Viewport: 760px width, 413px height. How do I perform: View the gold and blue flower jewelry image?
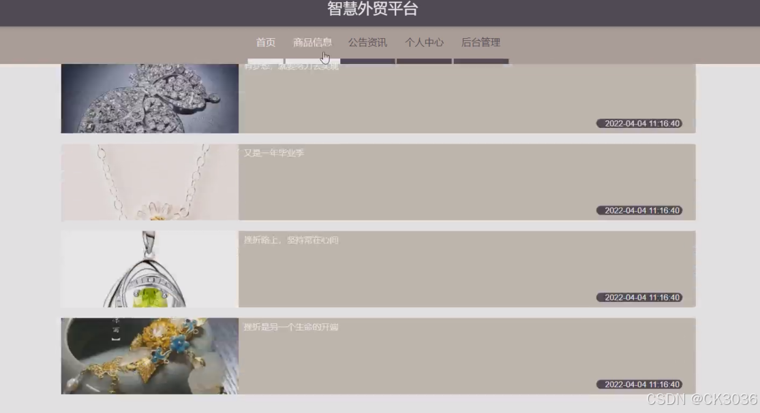(150, 356)
